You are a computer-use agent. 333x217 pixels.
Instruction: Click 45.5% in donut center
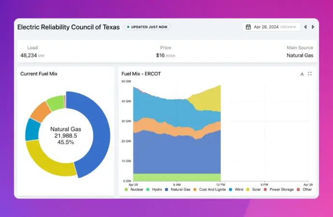(x=66, y=142)
